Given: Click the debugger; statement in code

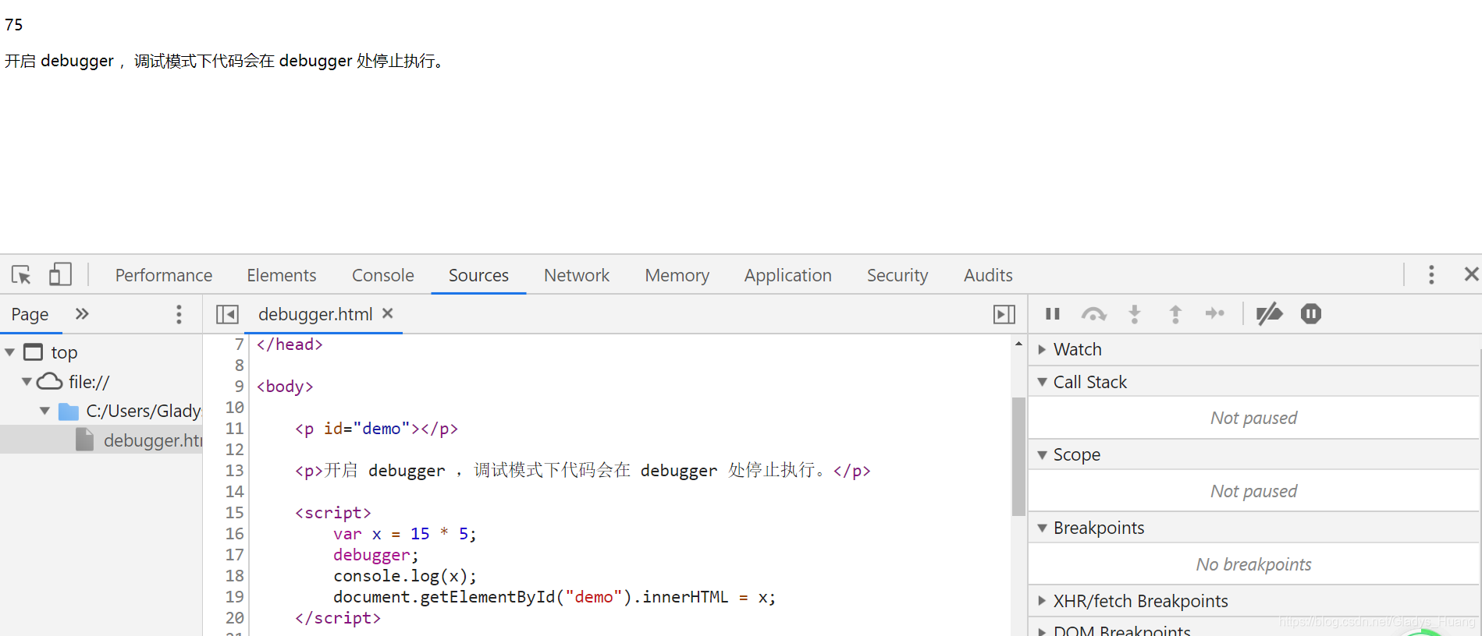Looking at the screenshot, I should (376, 555).
